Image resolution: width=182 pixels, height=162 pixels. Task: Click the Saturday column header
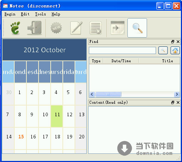pos(81,72)
